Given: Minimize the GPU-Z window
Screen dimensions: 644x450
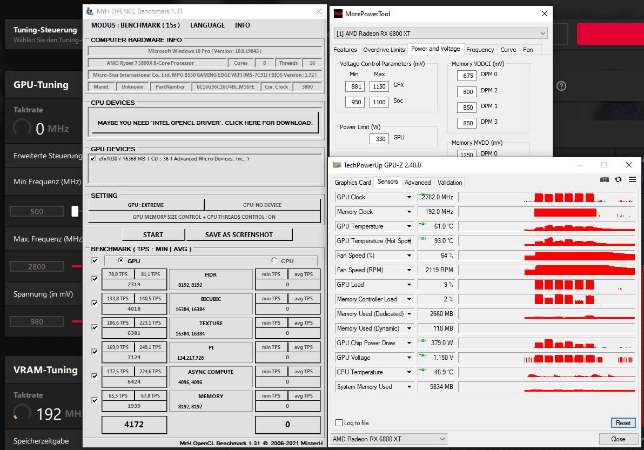Looking at the screenshot, I should [580, 165].
